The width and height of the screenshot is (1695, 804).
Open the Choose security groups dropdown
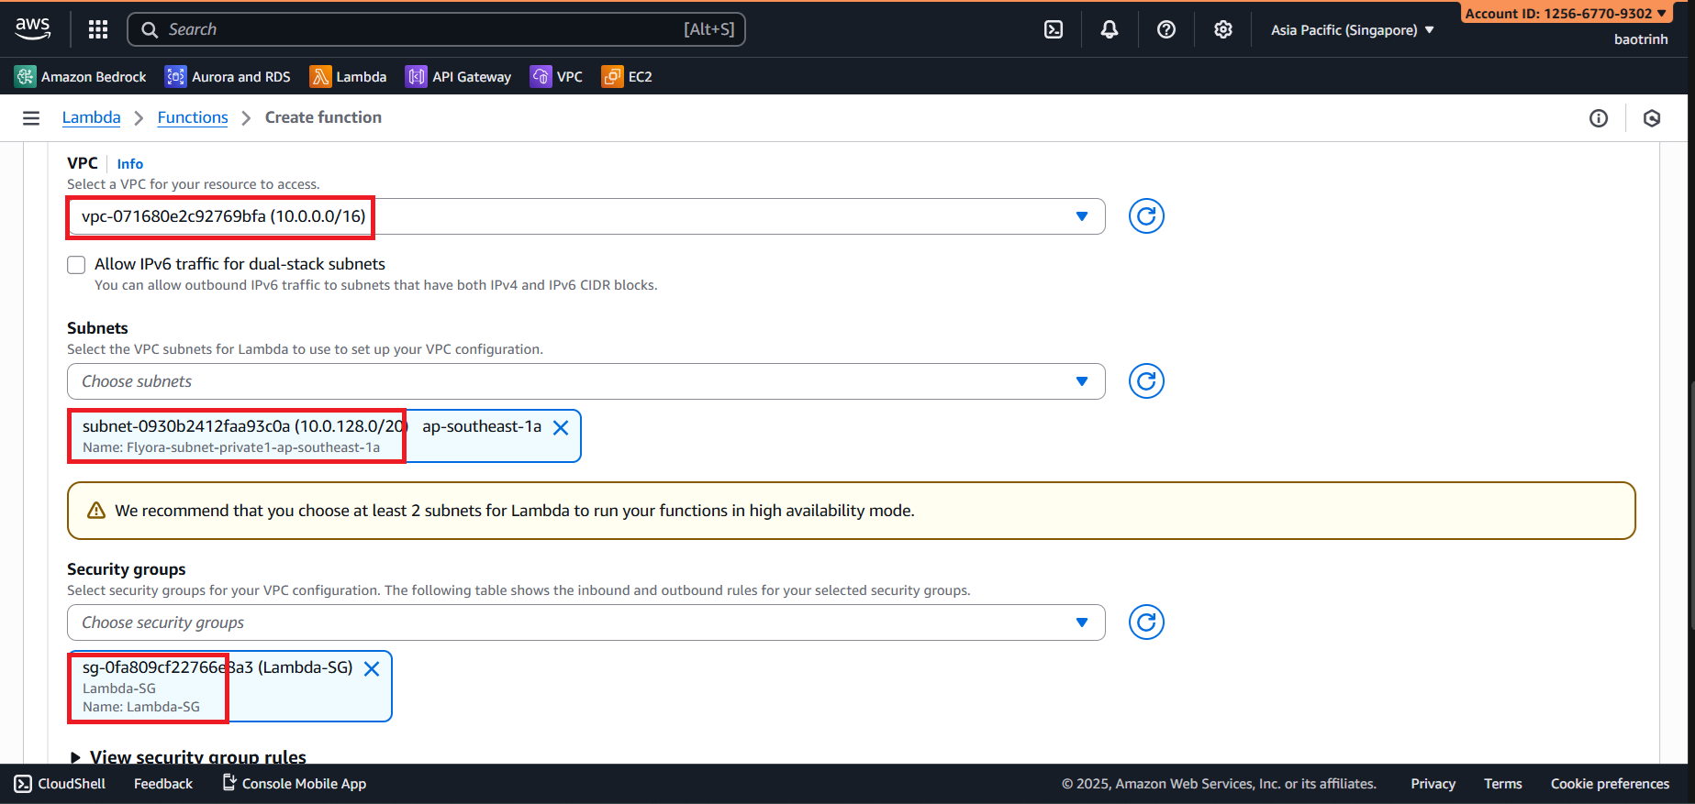585,622
